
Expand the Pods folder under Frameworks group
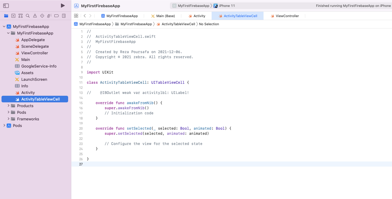[x=8, y=112]
